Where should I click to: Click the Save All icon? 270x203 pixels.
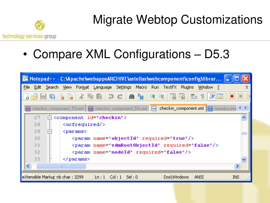click(x=52, y=96)
